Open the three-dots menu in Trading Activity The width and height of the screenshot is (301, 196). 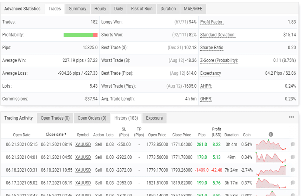click(292, 117)
